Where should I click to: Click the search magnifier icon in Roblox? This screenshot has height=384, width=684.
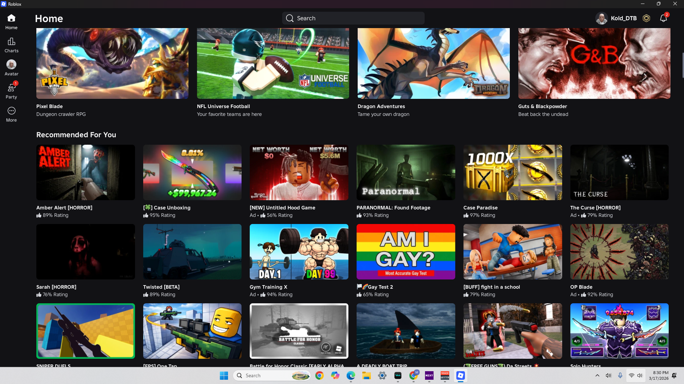[290, 18]
